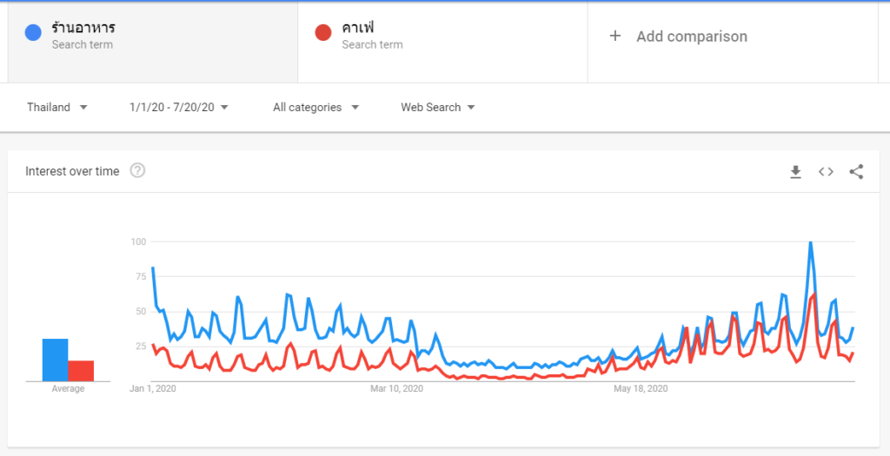Select the คาเฟ่ search term box

coord(442,43)
